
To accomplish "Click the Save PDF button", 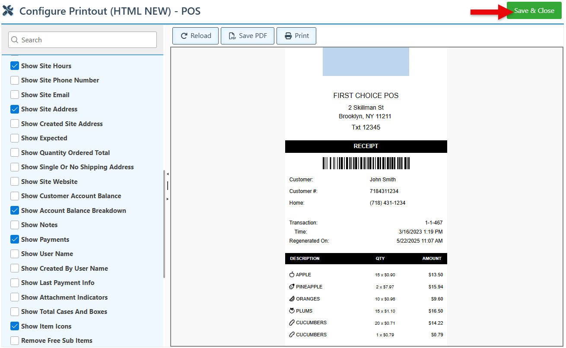I will (248, 36).
